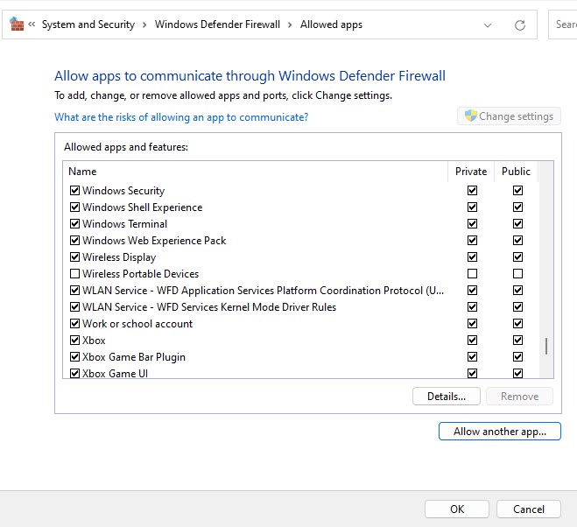This screenshot has height=527, width=577.
Task: Select the Windows Shell Experience row text
Action: pos(143,207)
